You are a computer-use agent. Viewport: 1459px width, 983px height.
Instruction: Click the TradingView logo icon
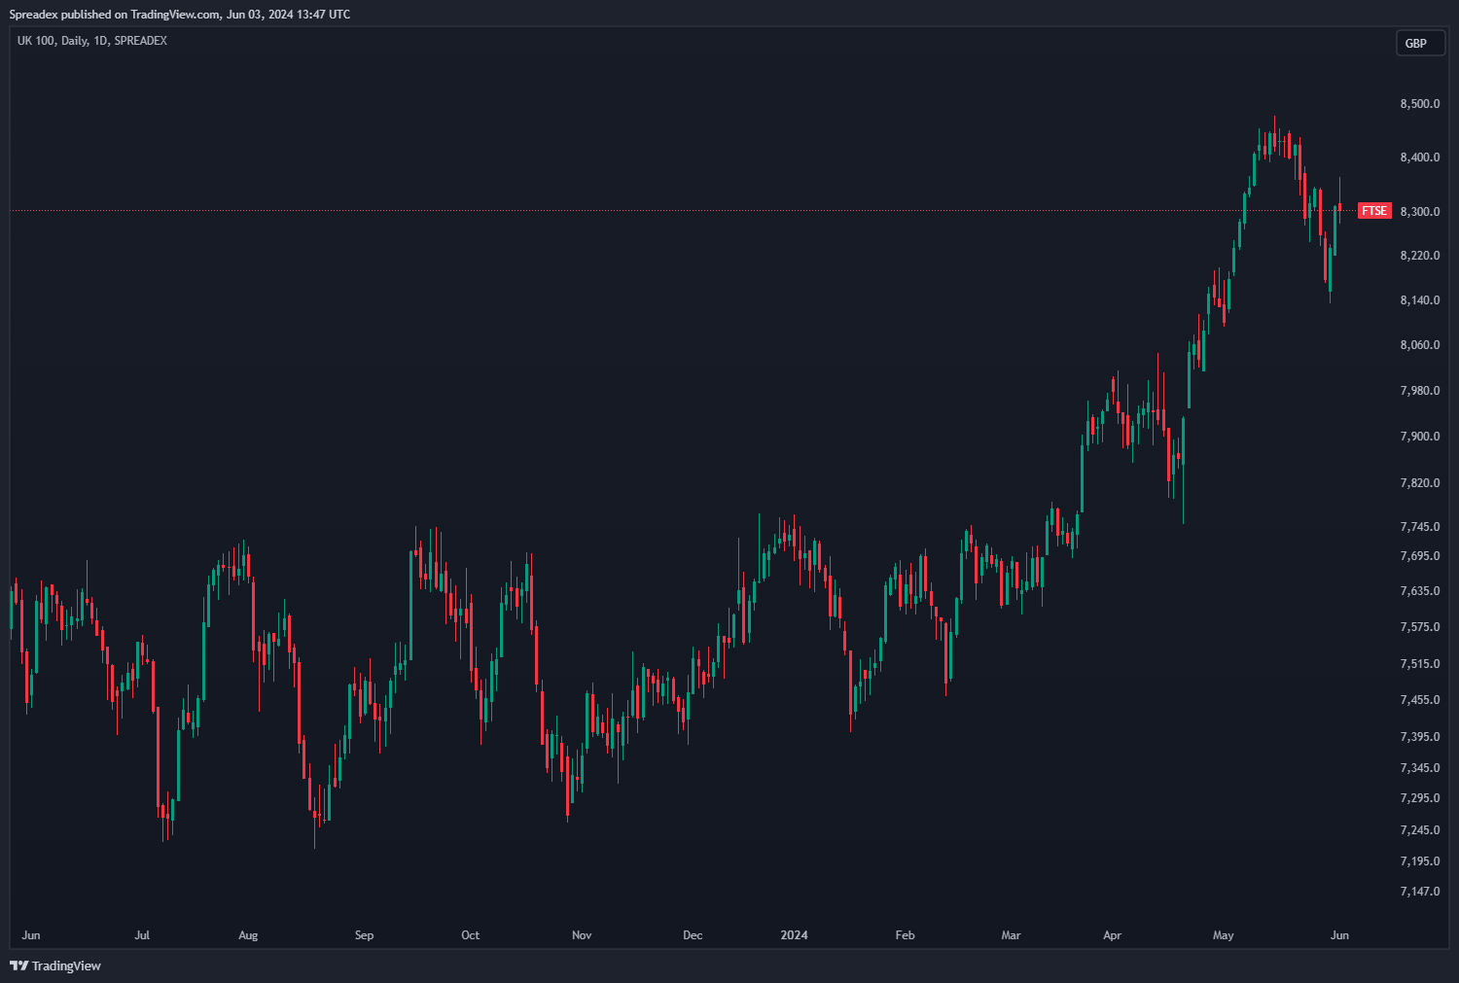tap(18, 965)
